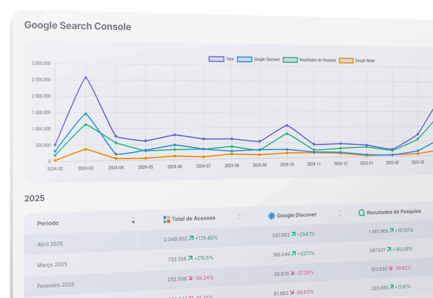Click the green up arrow beside 320.685
This screenshot has height=298, width=433.
(x=392, y=287)
